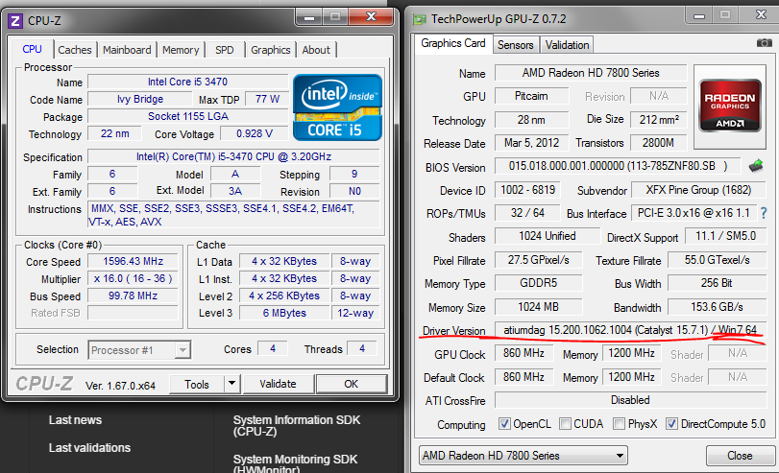Click the Core Voltage value 0.928 V
Viewport: 779px width, 473px height.
coord(255,133)
